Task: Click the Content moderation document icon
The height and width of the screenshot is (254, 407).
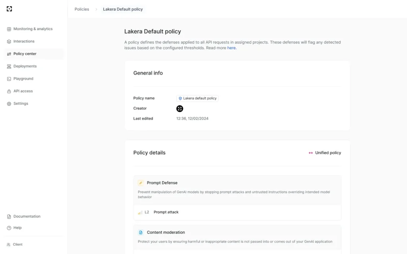Action: pos(141,233)
